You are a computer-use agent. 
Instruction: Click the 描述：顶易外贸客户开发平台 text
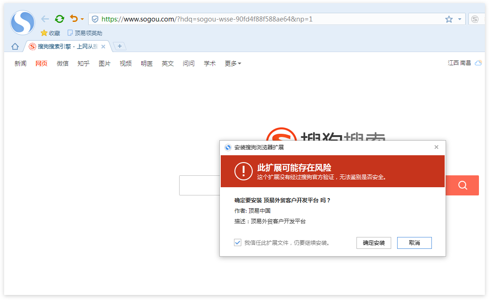(270, 221)
